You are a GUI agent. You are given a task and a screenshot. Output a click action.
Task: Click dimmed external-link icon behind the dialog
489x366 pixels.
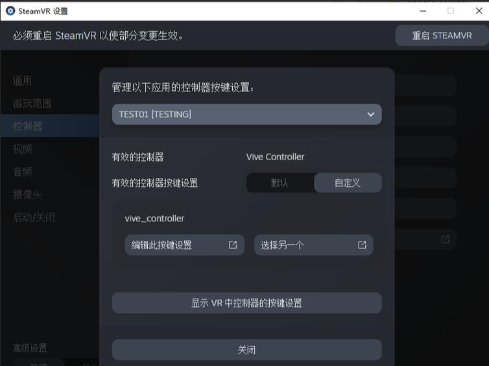(x=446, y=239)
